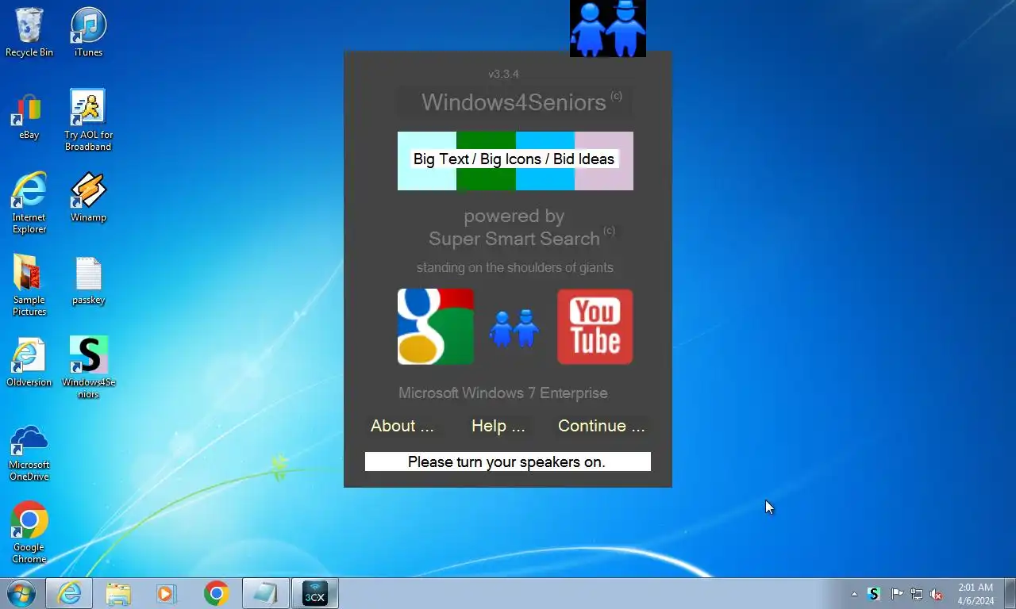The image size is (1016, 609).
Task: Open Internet Explorer from the taskbar
Action: pos(69,593)
